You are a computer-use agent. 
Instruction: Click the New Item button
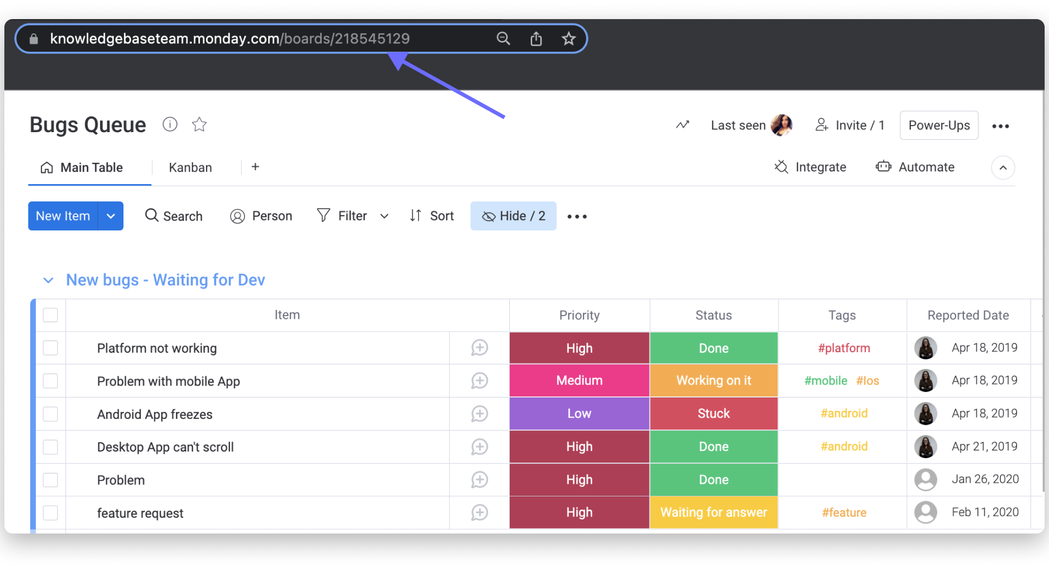click(63, 216)
